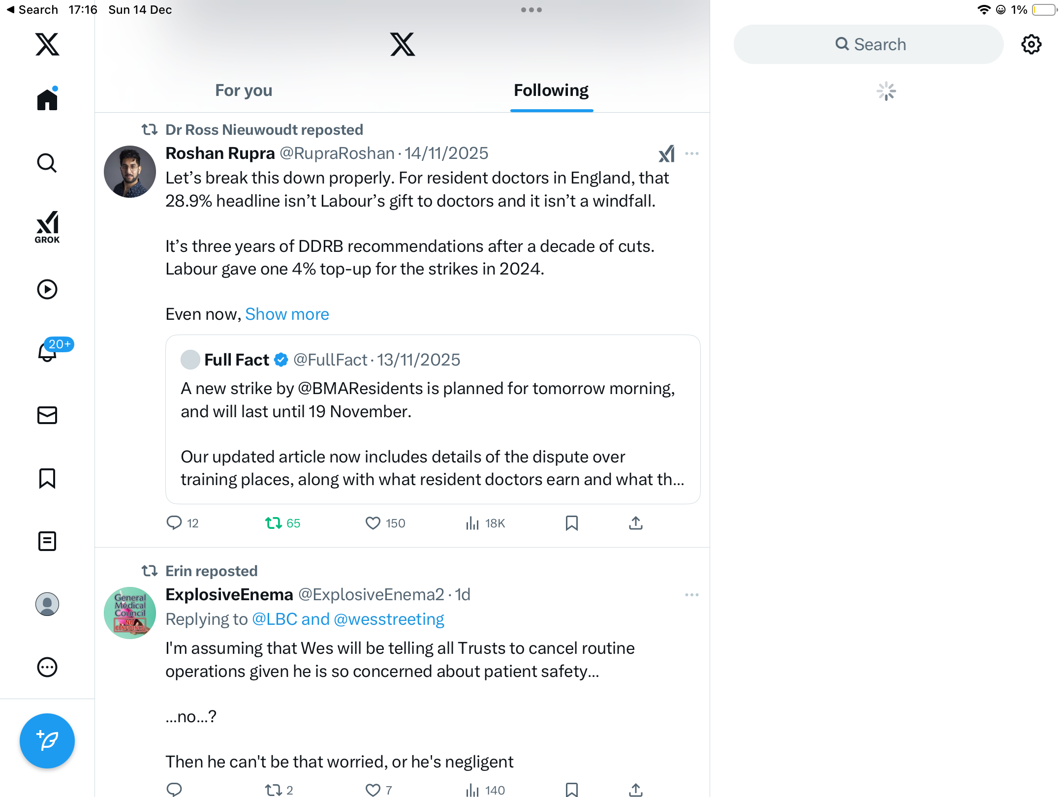1063x797 pixels.
Task: Open Bookmarks in the sidebar
Action: tap(47, 478)
